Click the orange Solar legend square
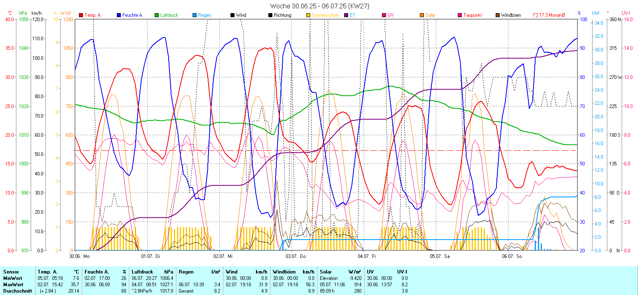This screenshot has width=638, height=295. (x=422, y=15)
